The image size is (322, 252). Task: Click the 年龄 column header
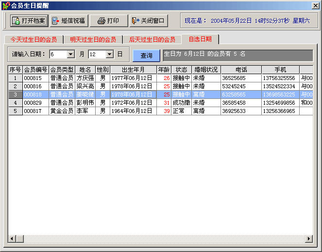point(164,70)
